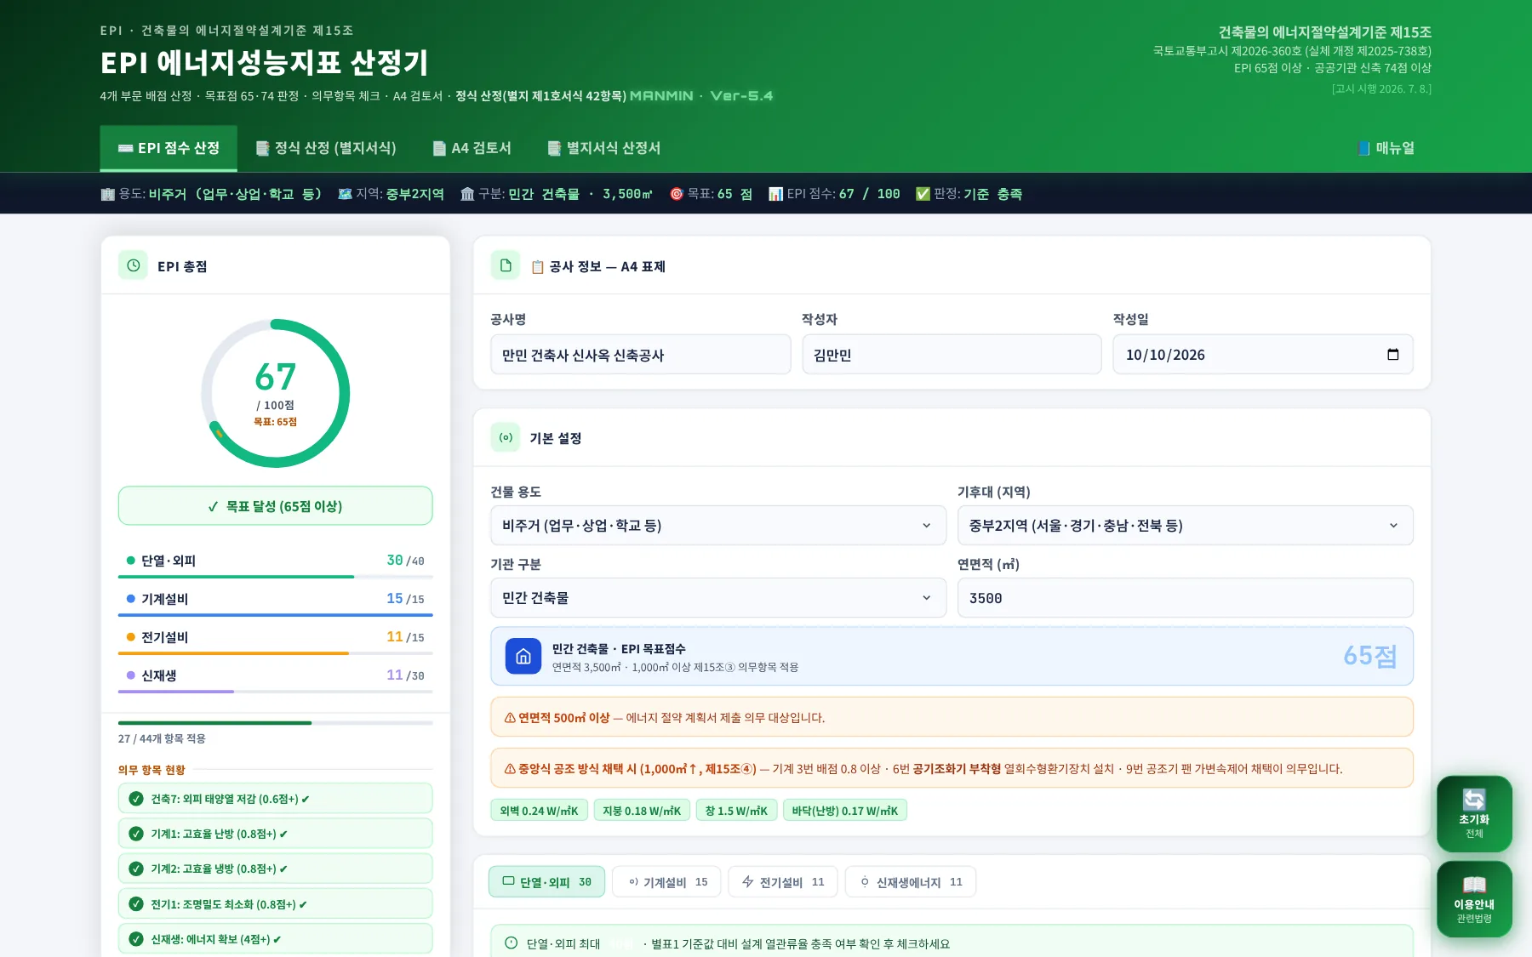The height and width of the screenshot is (957, 1532).
Task: Open the calendar picker icon in 작성일
Action: click(1392, 355)
